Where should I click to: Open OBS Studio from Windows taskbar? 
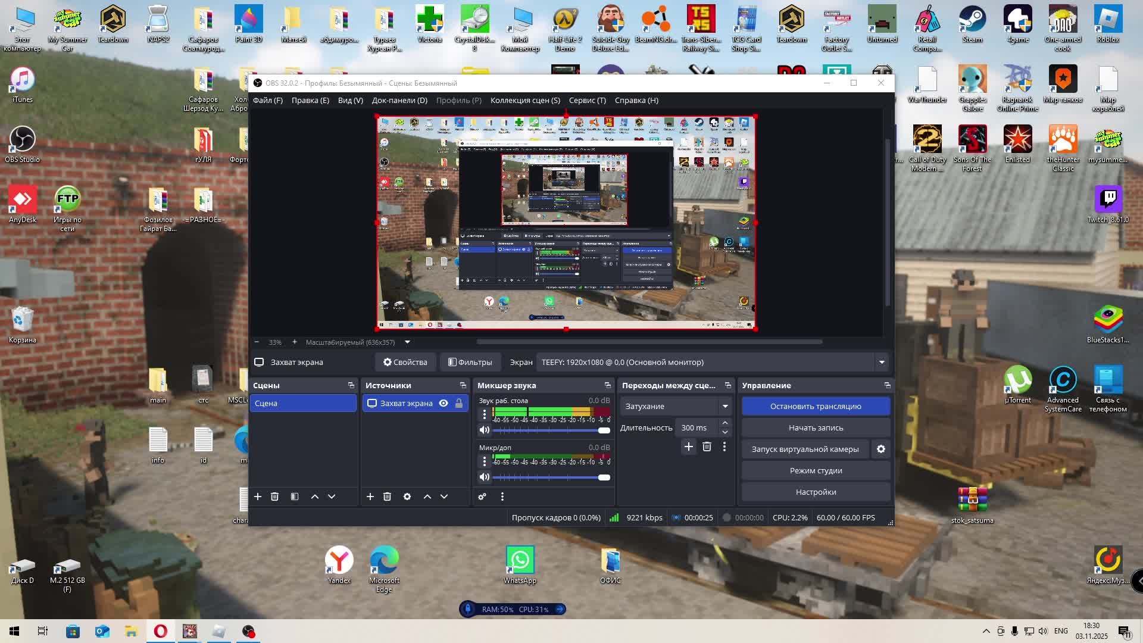[x=248, y=631]
